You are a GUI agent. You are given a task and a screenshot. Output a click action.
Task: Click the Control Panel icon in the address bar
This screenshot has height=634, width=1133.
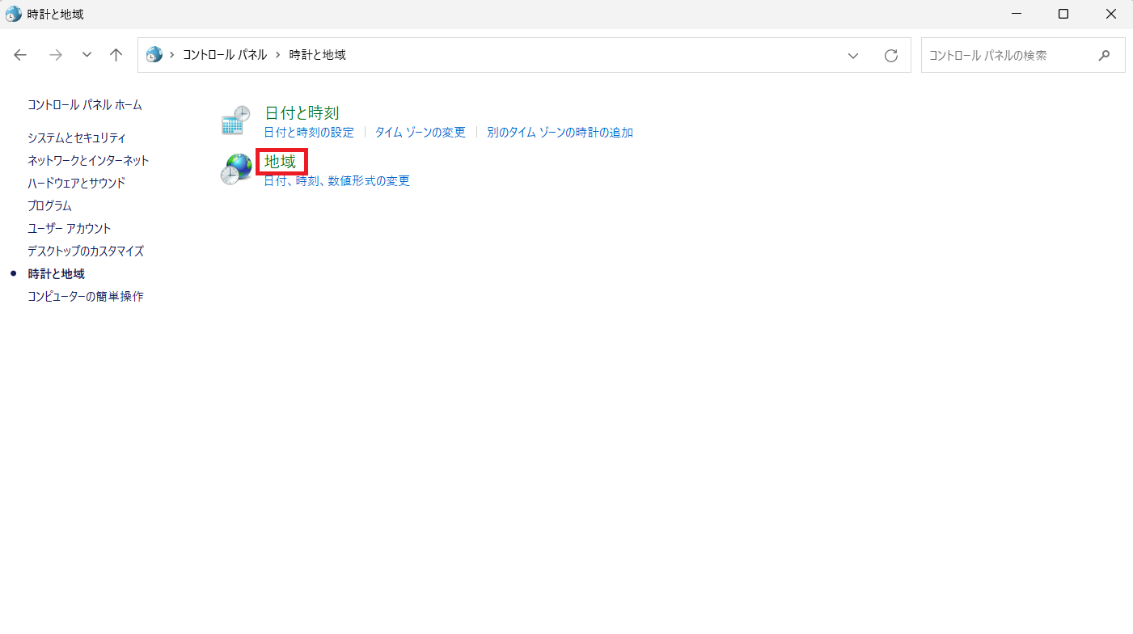click(x=154, y=55)
